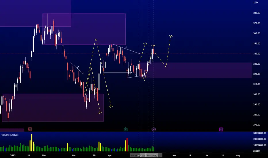Image resolution: width=268 pixels, height=158 pixels.
Task: Click the Jun time axis label
Action: pos(174,155)
